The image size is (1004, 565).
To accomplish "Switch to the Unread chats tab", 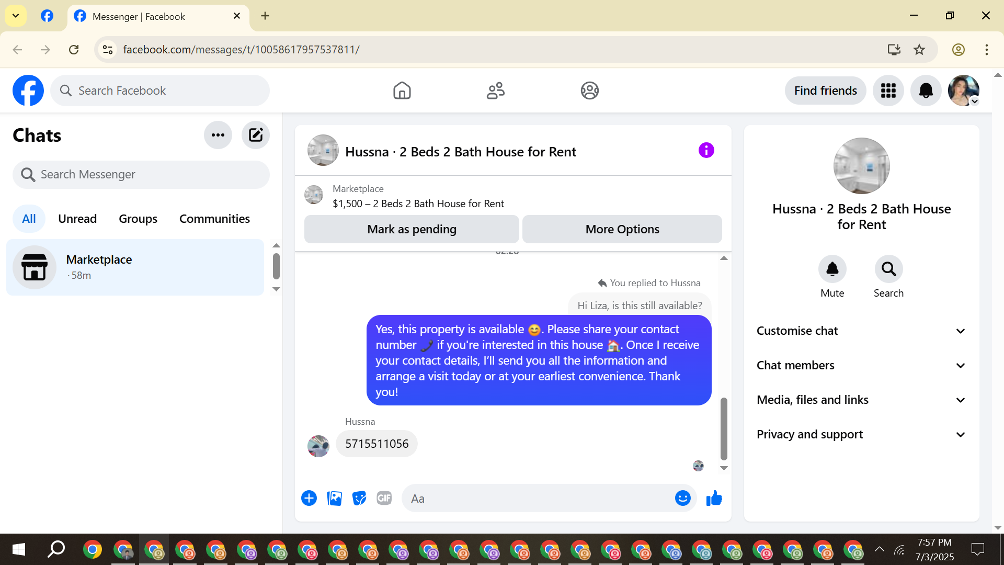I will pyautogui.click(x=77, y=219).
